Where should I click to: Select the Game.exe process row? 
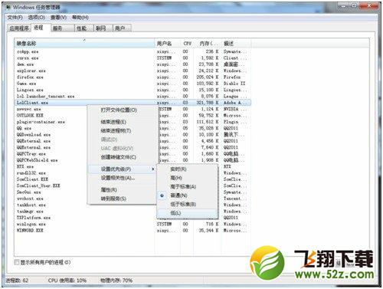pos(133,84)
